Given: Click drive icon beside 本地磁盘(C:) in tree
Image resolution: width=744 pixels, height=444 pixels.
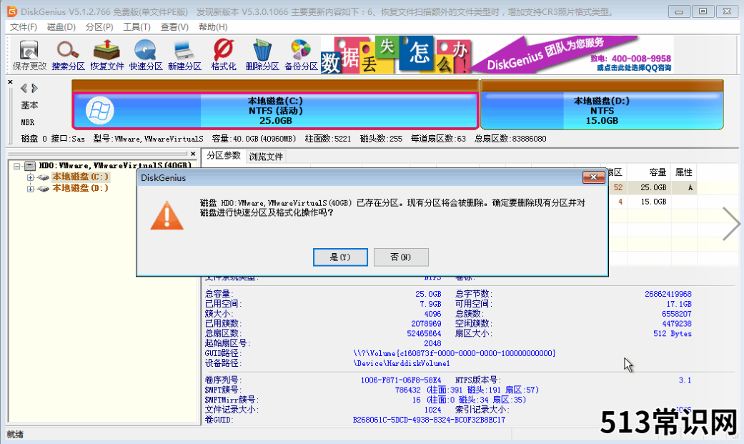Looking at the screenshot, I should coord(44,177).
